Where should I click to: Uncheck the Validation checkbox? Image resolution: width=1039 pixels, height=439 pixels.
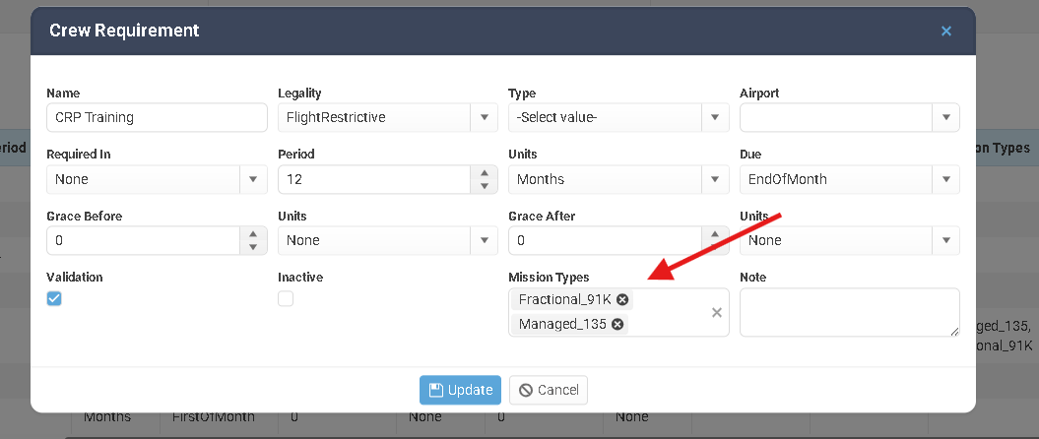point(55,299)
